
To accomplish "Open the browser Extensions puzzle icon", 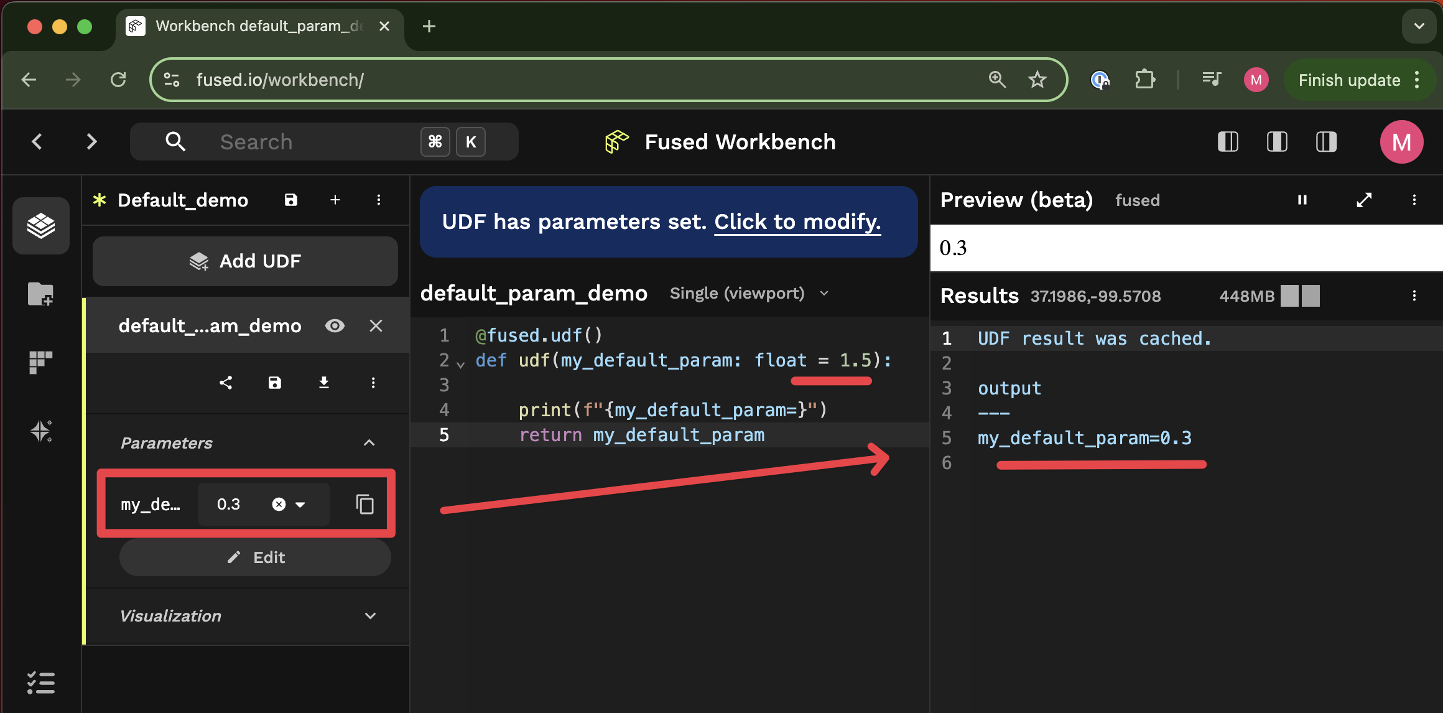I will [x=1144, y=80].
